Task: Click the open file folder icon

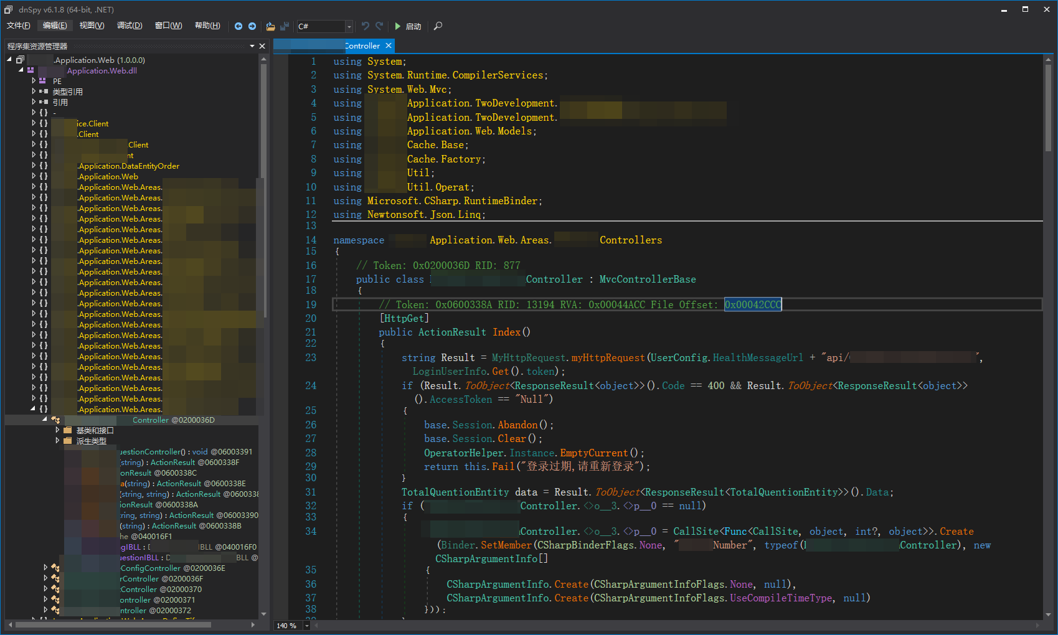Action: [x=270, y=26]
